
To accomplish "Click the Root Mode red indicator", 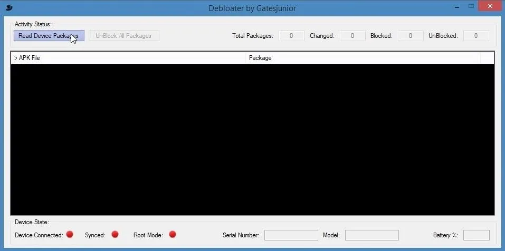I will (173, 234).
